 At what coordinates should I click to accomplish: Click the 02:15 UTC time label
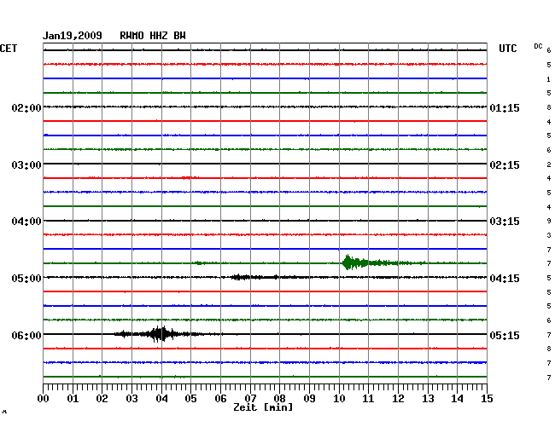point(505,165)
